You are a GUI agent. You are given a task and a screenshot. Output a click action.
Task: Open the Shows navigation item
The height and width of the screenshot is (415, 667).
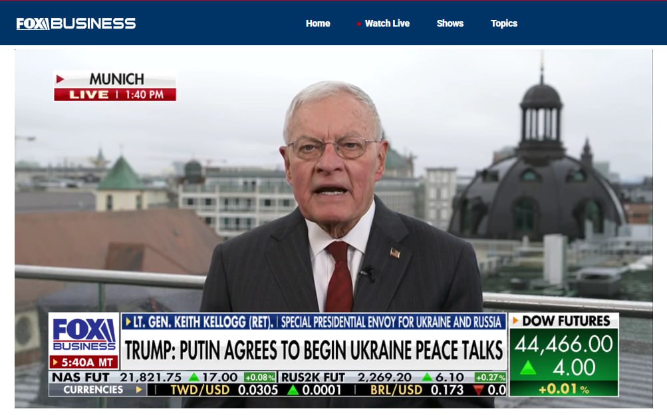pos(450,23)
